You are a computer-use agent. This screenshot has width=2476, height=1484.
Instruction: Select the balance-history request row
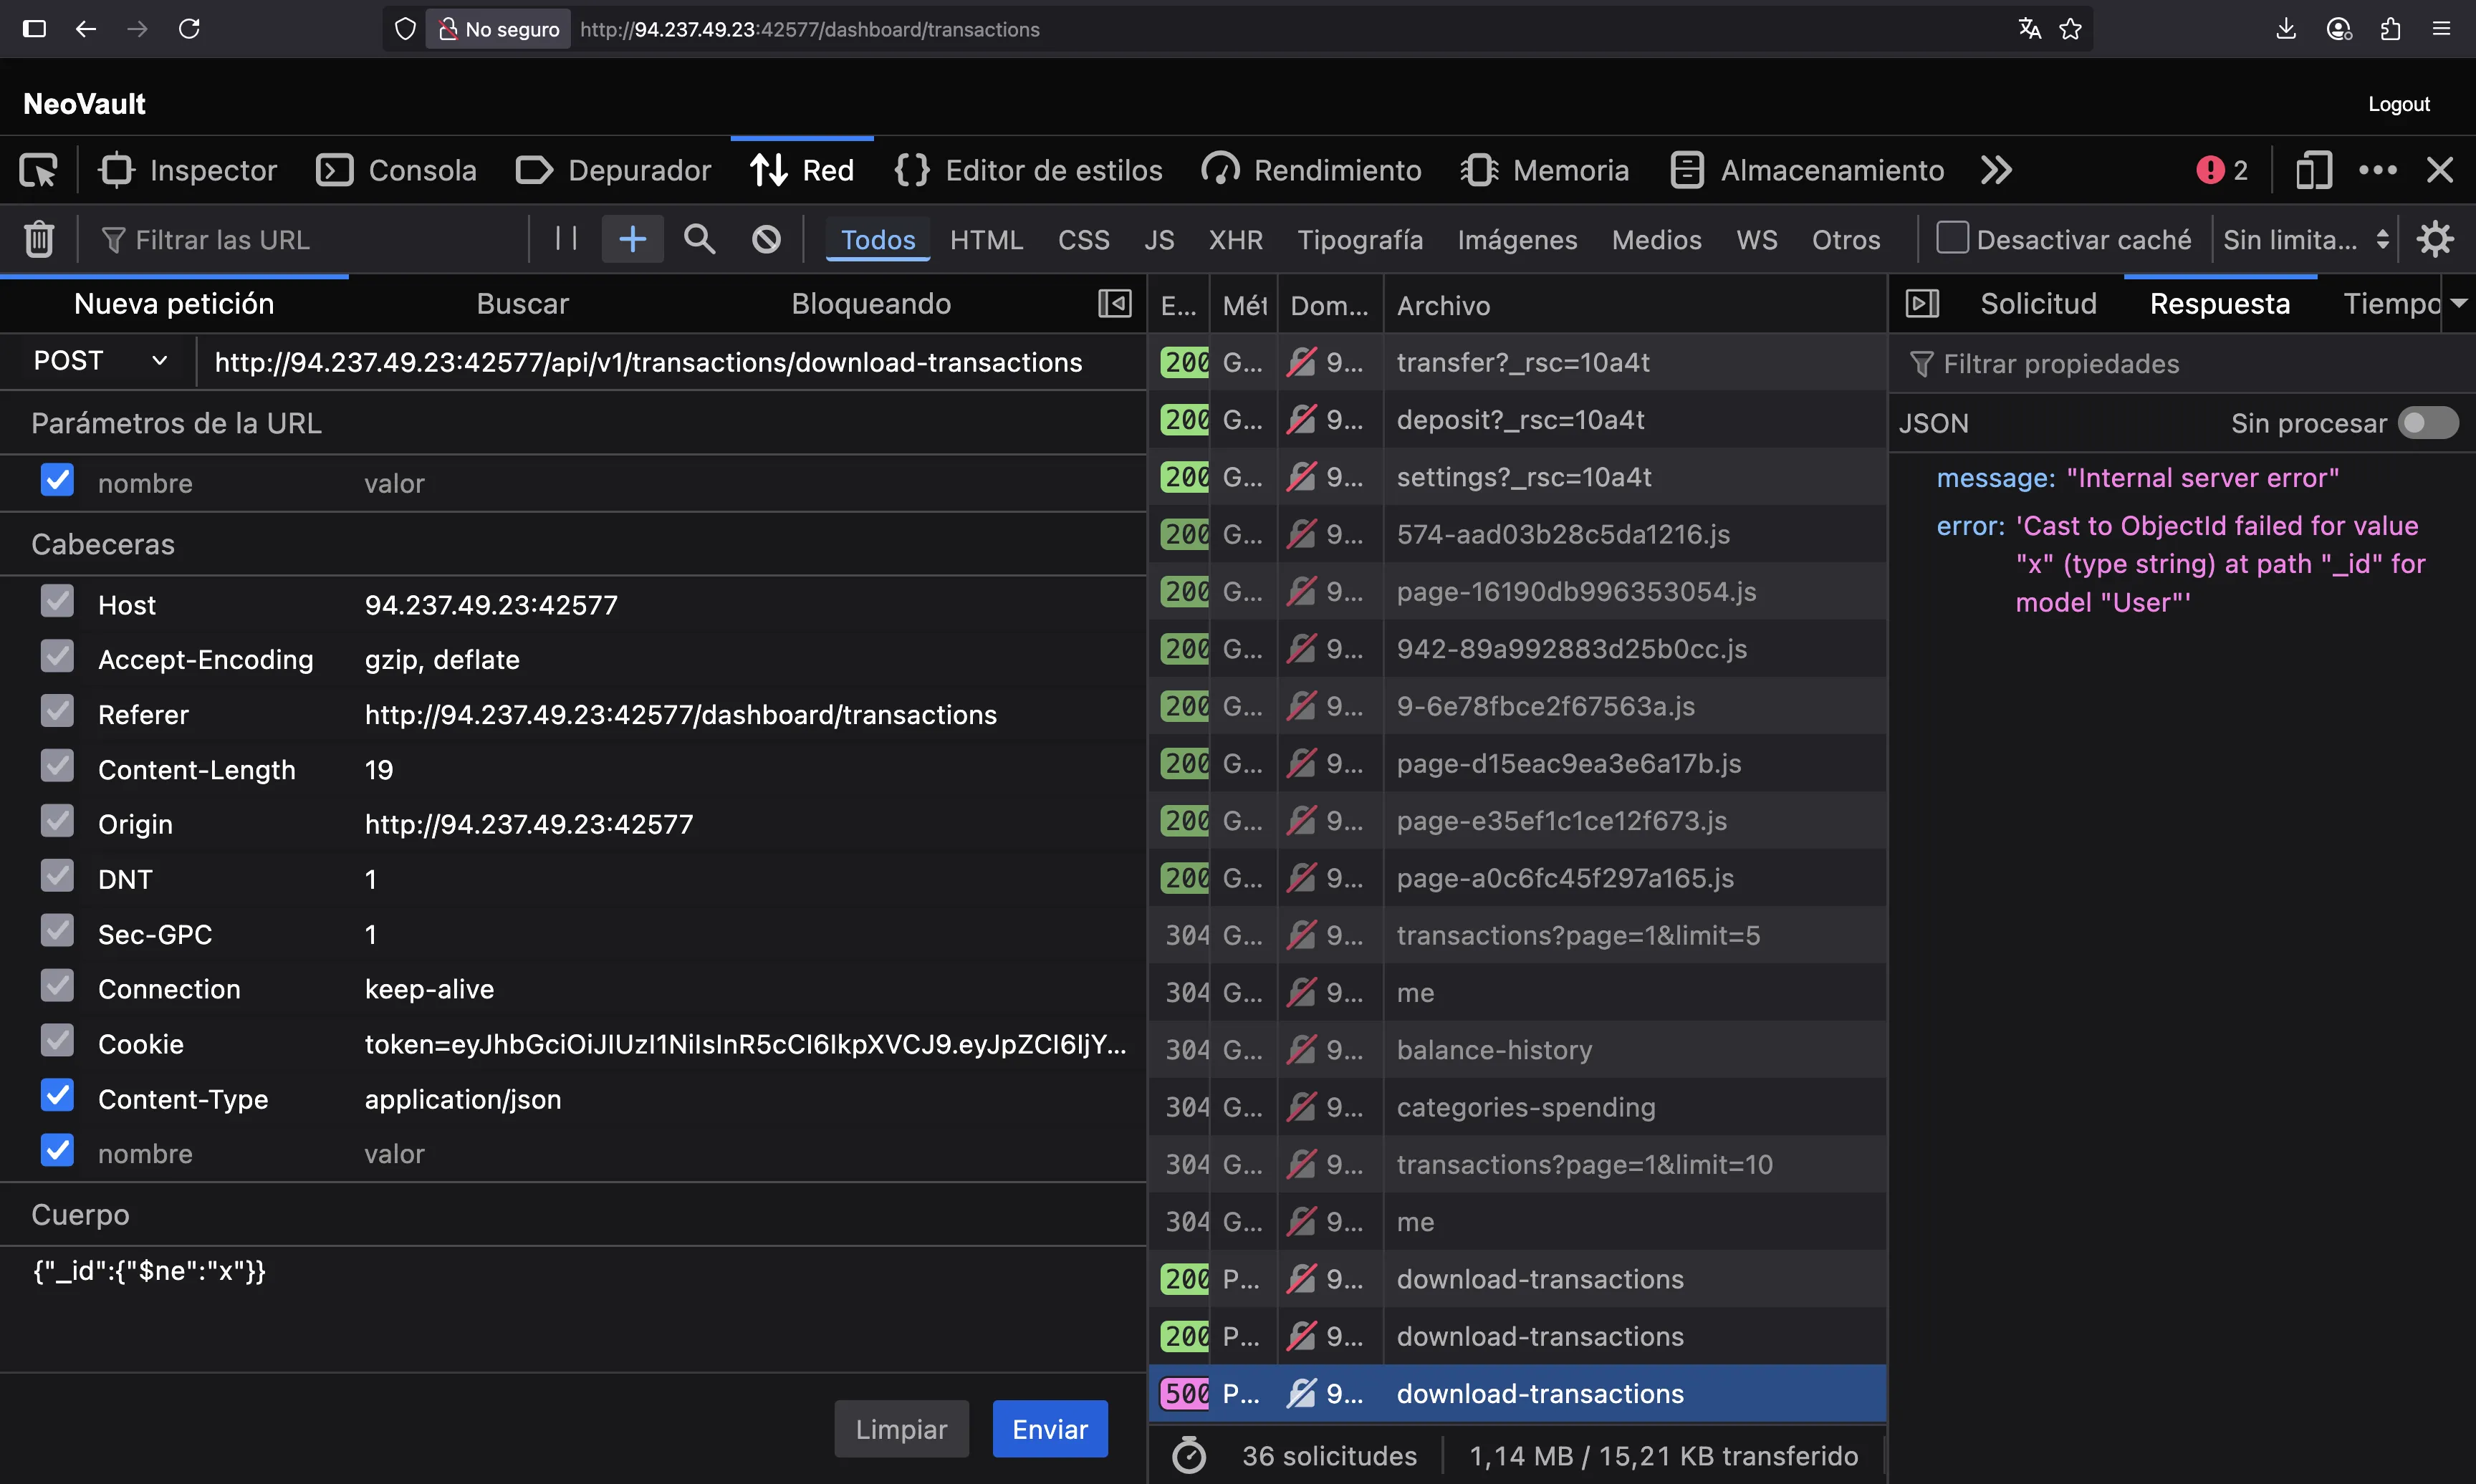[1517, 1049]
